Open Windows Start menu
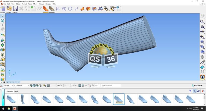 (3, 109)
